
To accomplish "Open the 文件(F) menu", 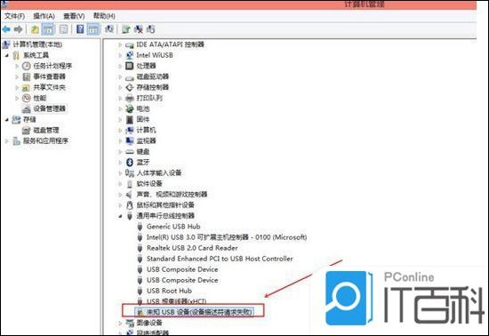I will [x=14, y=16].
